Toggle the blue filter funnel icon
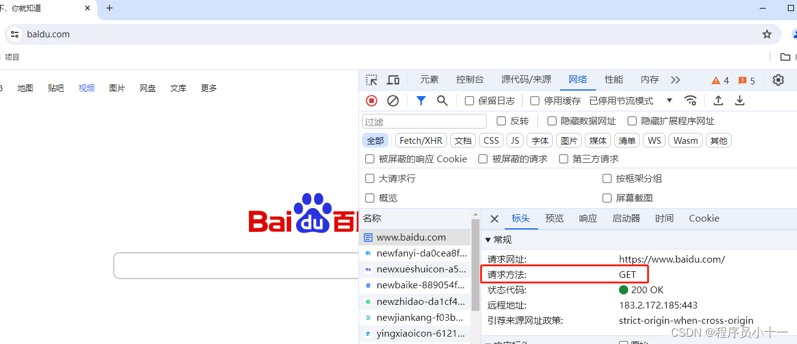 click(421, 100)
